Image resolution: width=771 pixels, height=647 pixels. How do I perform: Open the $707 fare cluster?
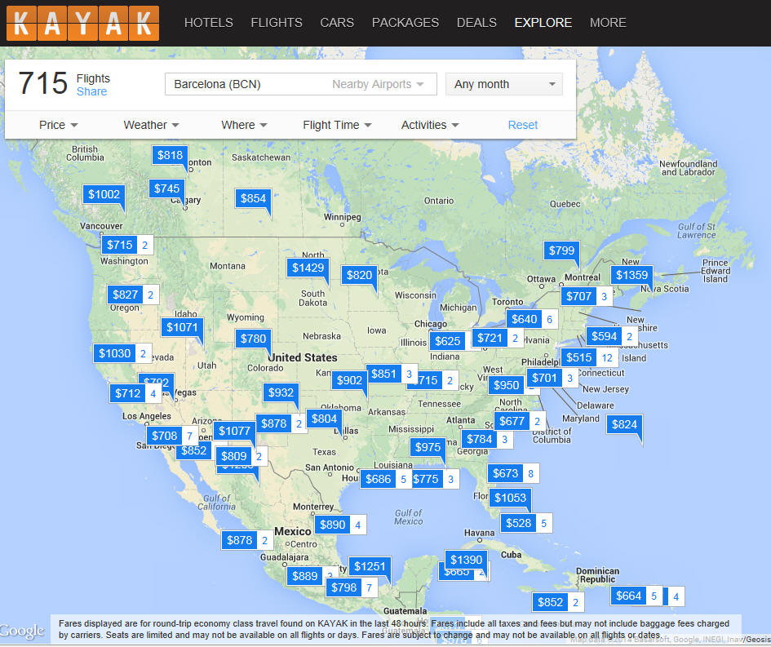coord(587,296)
